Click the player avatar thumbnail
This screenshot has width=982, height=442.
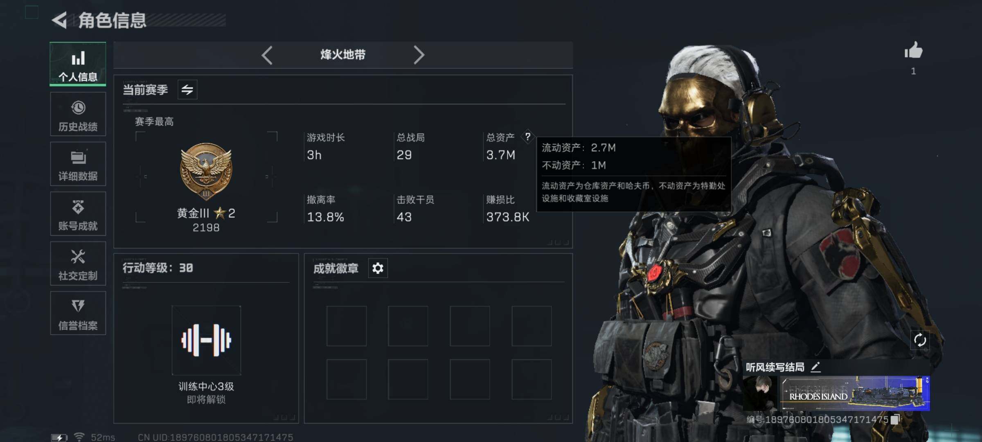pos(759,393)
